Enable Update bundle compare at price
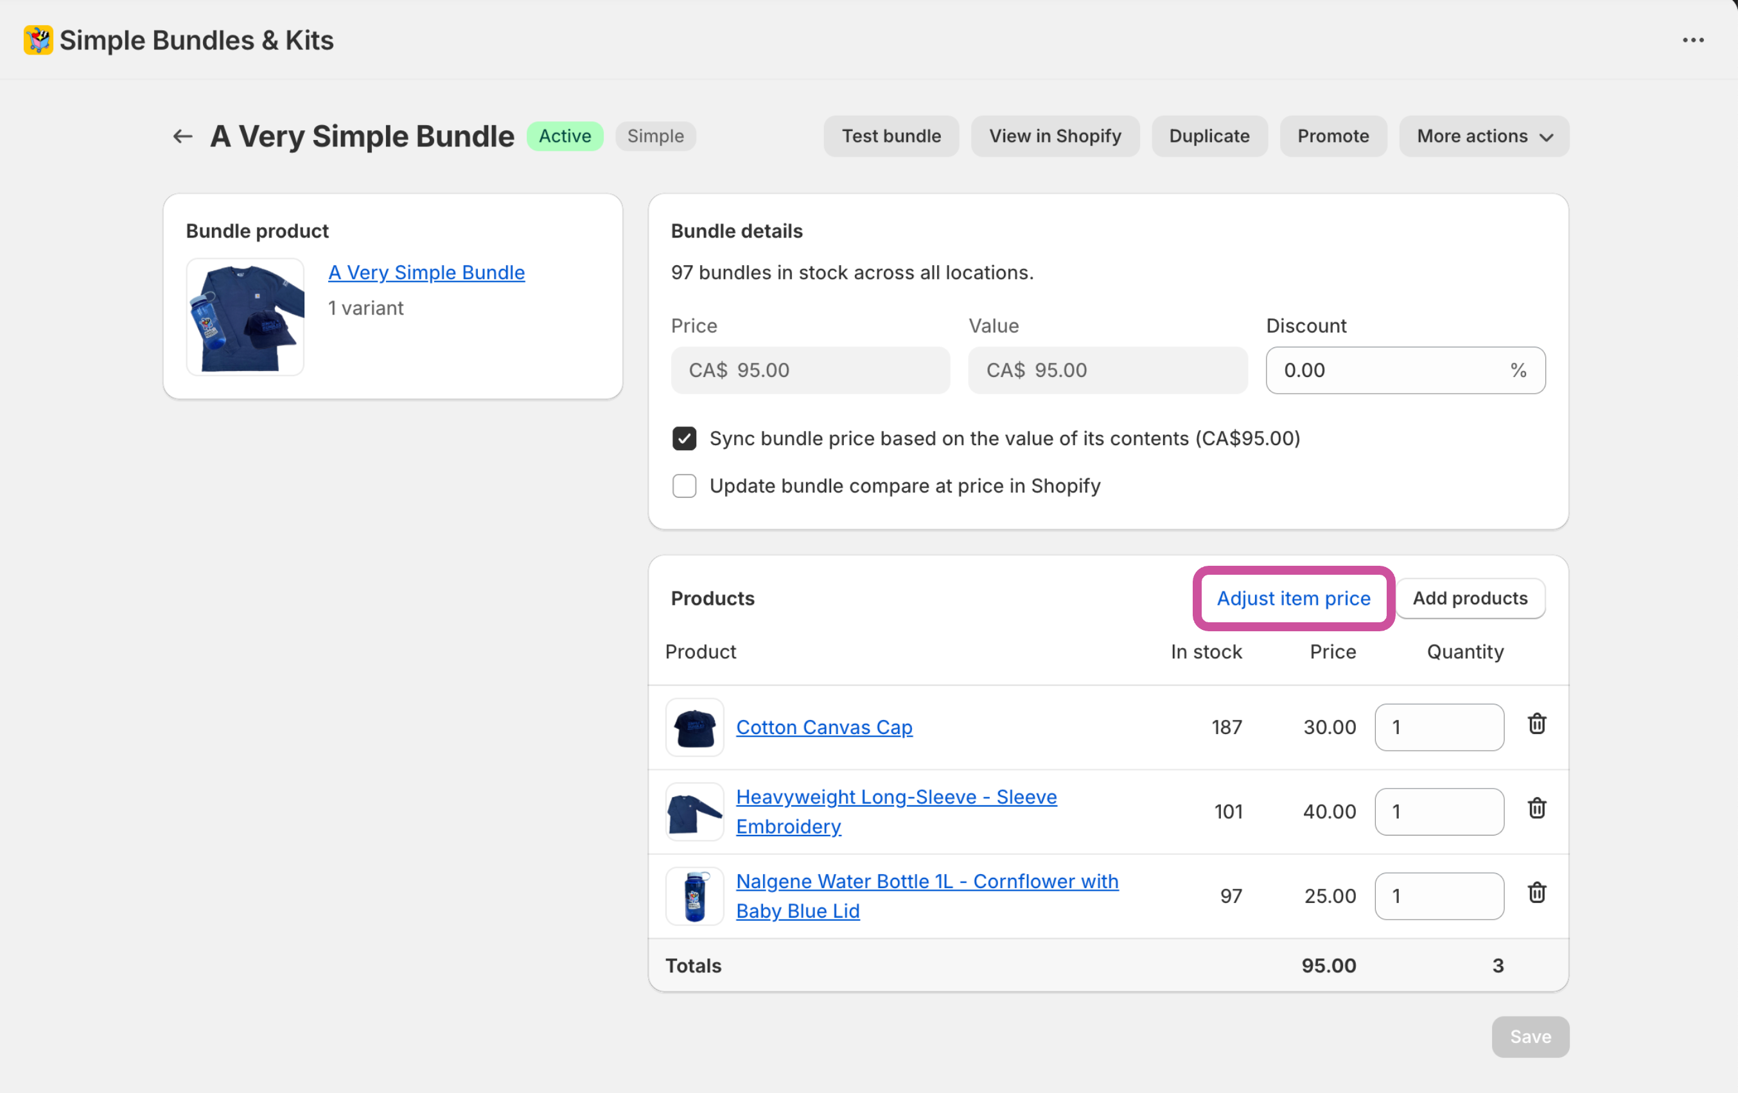Image resolution: width=1738 pixels, height=1093 pixels. pos(684,486)
